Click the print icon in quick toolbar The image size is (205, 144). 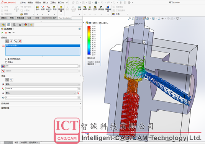pos(96,2)
